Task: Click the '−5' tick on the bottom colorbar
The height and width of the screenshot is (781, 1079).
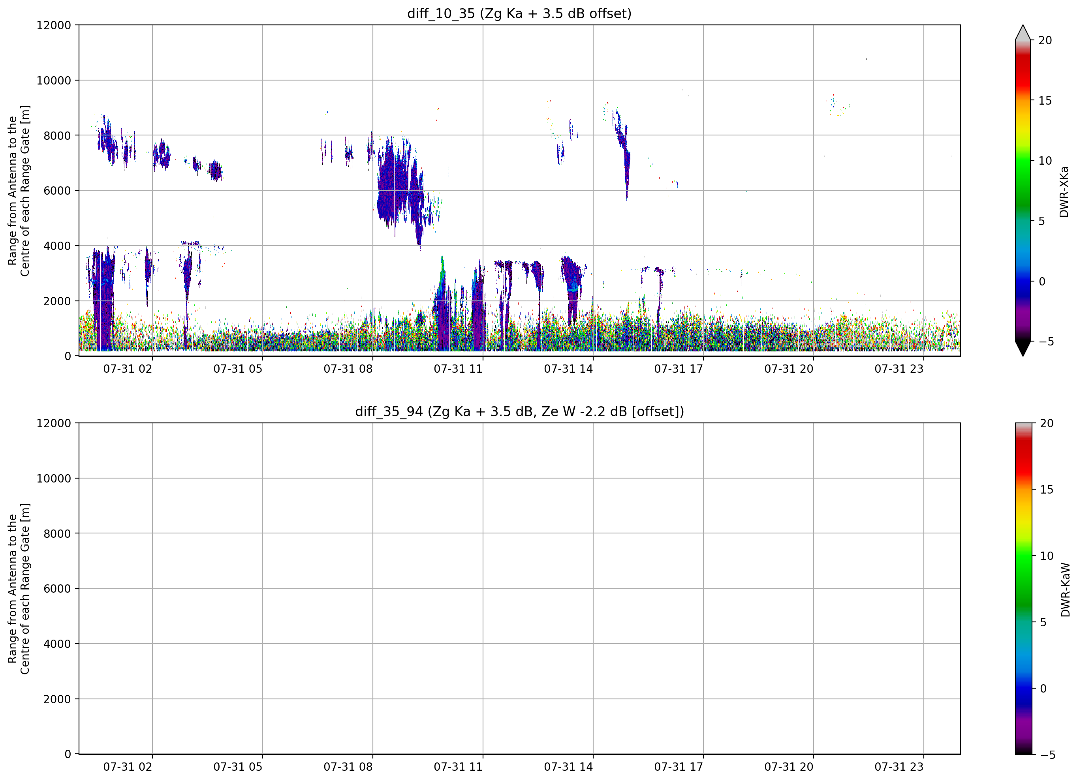Action: tap(1047, 755)
